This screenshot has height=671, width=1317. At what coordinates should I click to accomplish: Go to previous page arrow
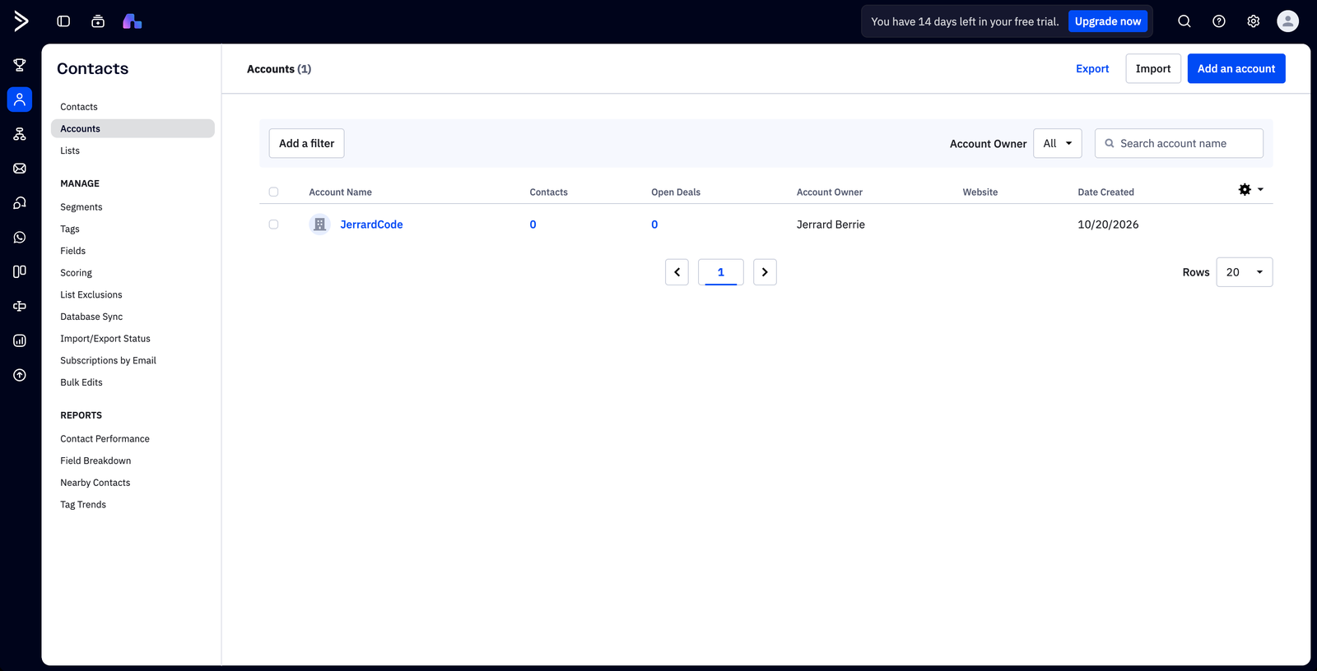(x=677, y=272)
